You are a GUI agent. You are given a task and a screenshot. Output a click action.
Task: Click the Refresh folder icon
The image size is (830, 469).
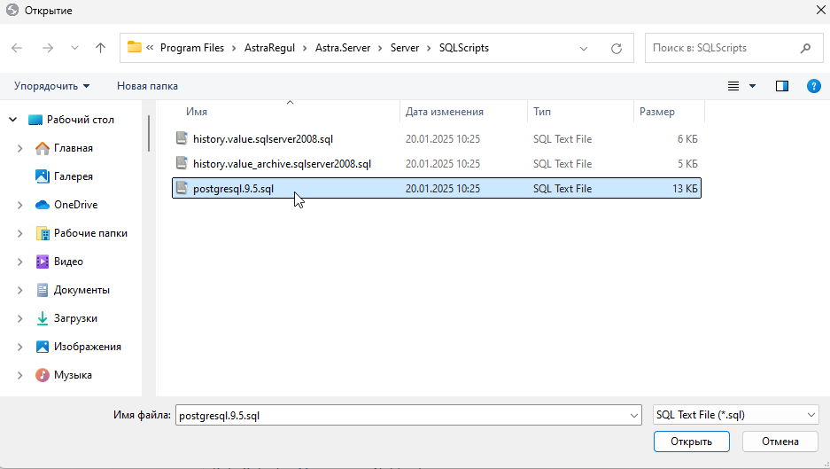pyautogui.click(x=617, y=48)
